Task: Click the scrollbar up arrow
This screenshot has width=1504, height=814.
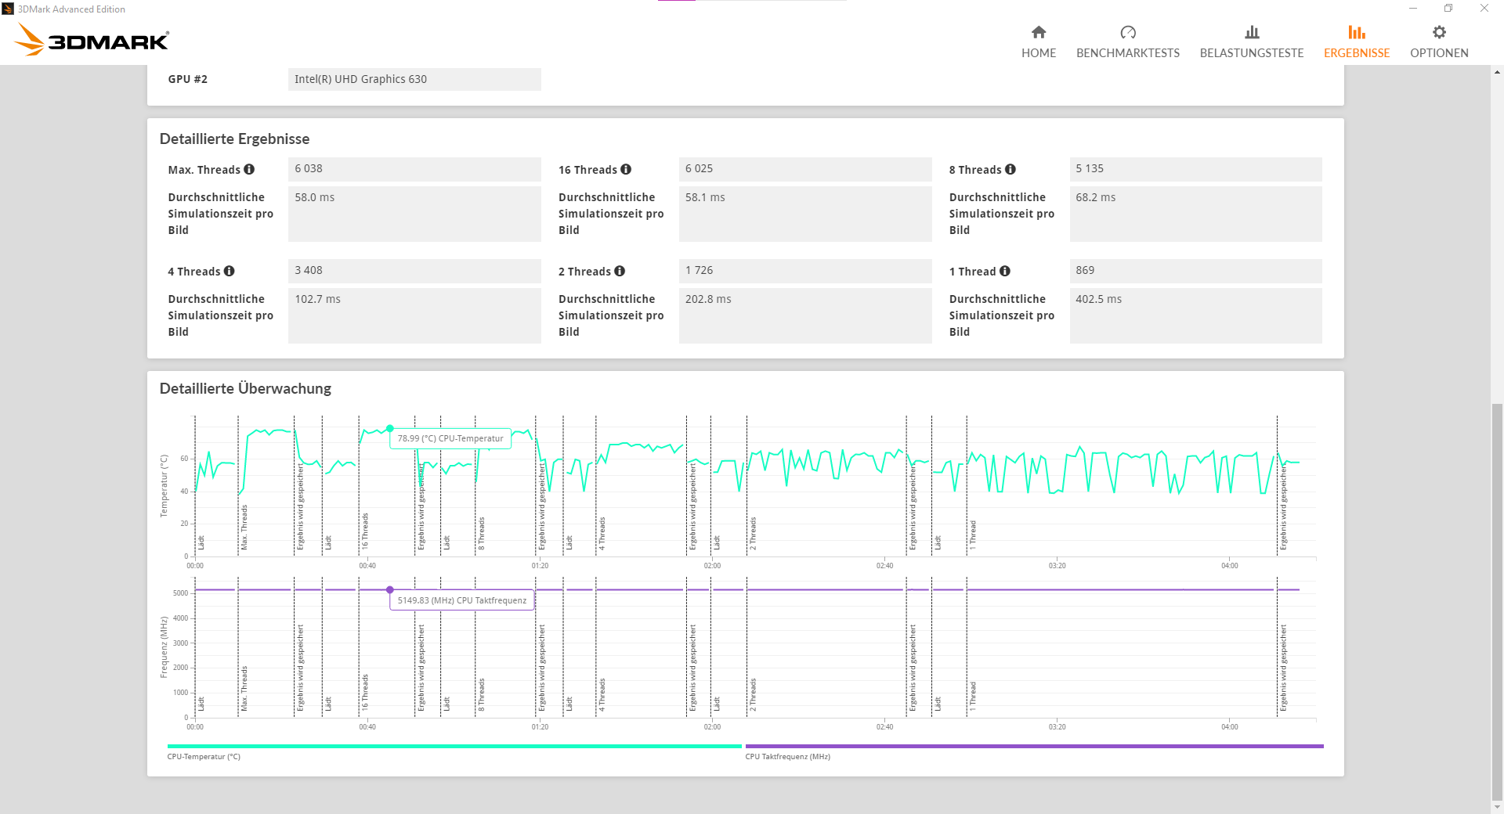Action: [x=1497, y=72]
